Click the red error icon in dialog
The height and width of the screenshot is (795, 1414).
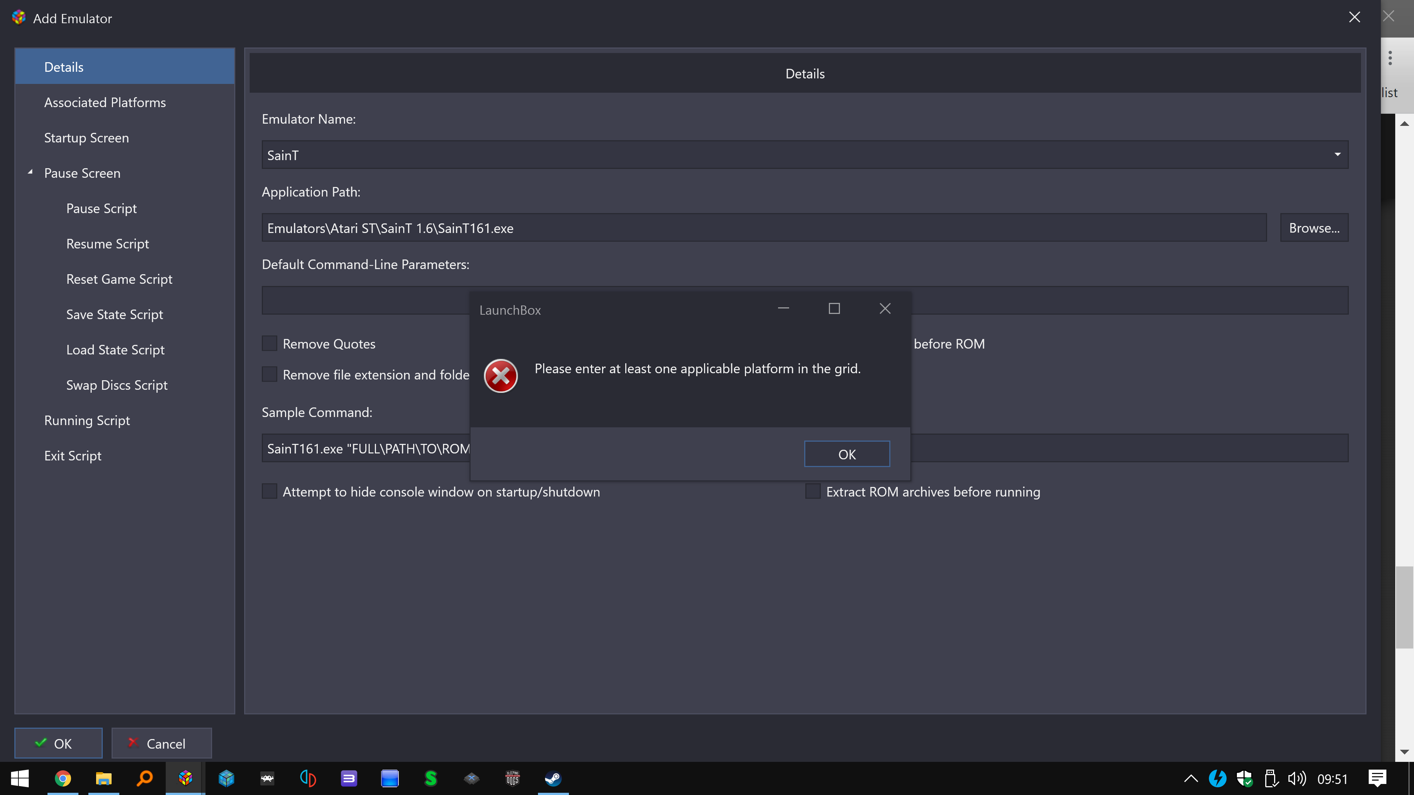[501, 376]
